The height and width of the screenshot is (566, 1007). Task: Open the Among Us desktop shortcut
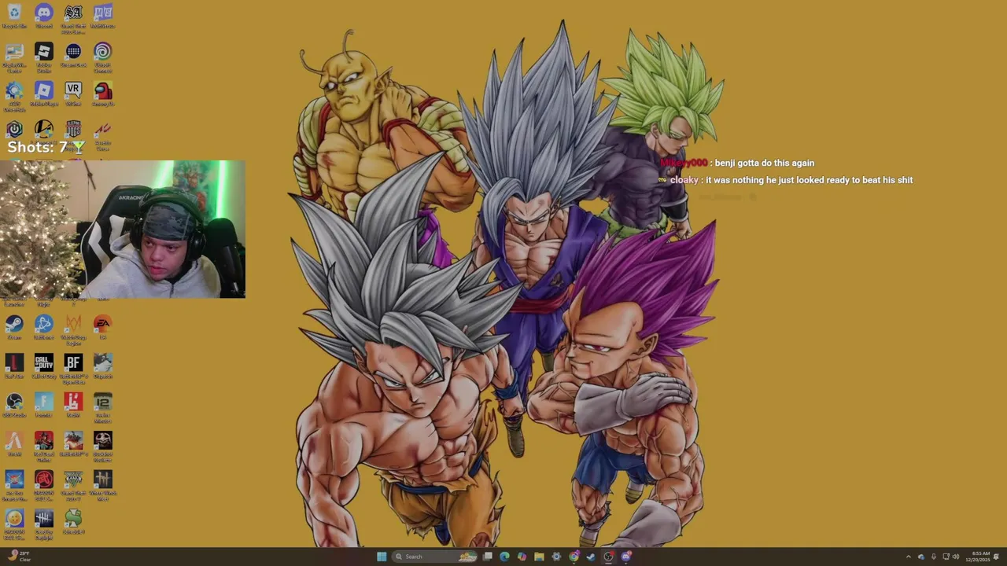(102, 94)
